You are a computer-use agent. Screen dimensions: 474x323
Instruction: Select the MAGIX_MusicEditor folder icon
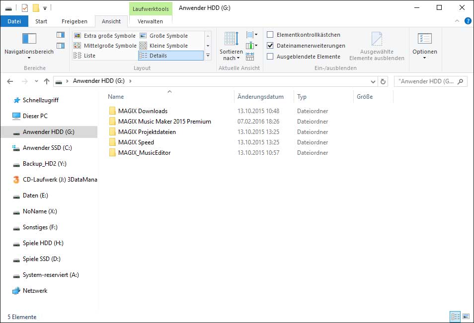[112, 153]
